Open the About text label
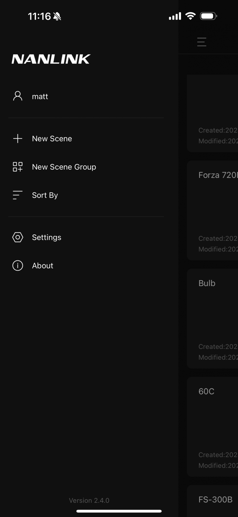The image size is (238, 517). pyautogui.click(x=43, y=266)
